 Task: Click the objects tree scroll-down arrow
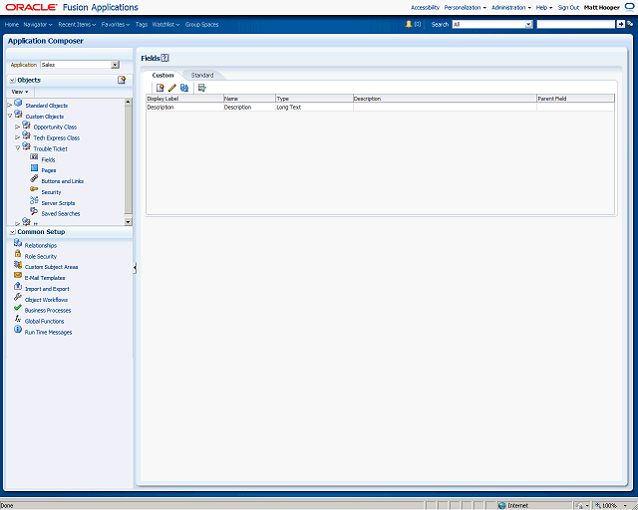(x=129, y=222)
